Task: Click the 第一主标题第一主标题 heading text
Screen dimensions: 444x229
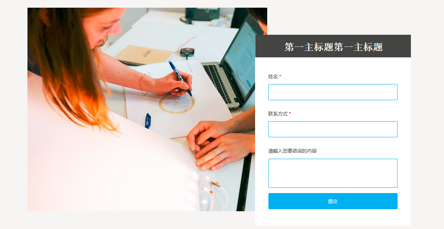Action: [x=333, y=47]
